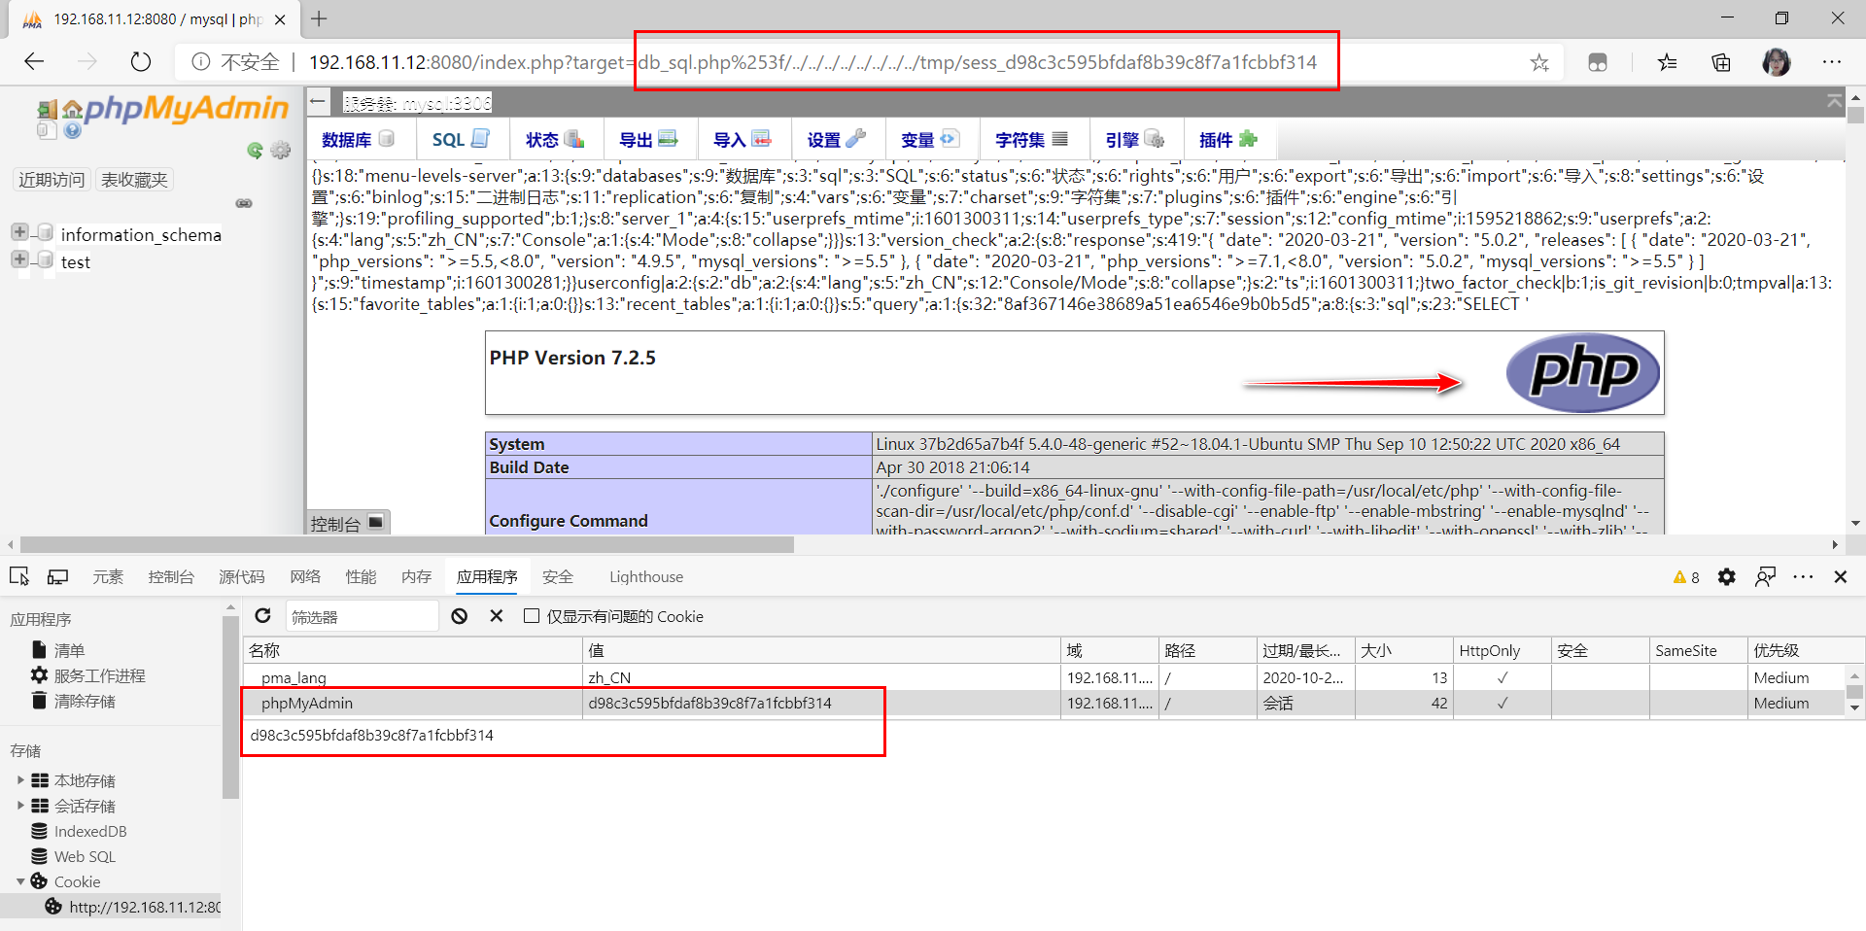Refresh the cookie table in DevTools
1866x931 pixels.
tap(262, 616)
